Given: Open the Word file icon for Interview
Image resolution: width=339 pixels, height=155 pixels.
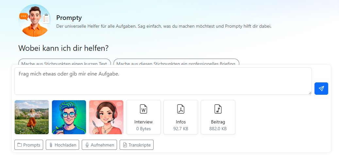Looking at the screenshot, I should tap(143, 109).
